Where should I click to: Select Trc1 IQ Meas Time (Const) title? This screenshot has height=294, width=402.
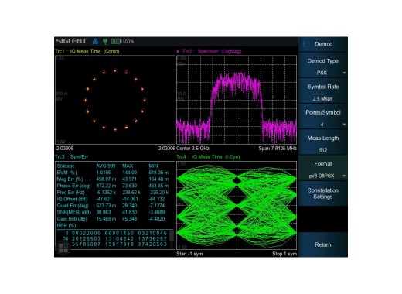click(87, 51)
